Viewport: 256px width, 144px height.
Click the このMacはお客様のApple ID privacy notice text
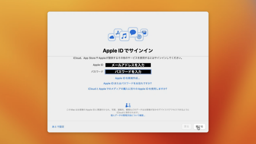click(x=128, y=111)
